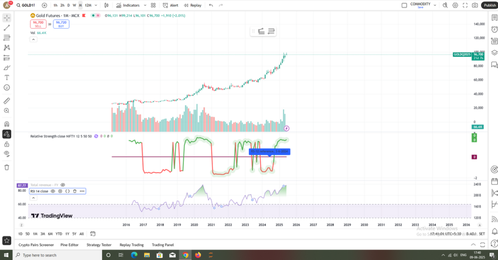Image resolution: width=498 pixels, height=260 pixels.
Task: Toggle lock all drawing tools
Action: pos(7,145)
